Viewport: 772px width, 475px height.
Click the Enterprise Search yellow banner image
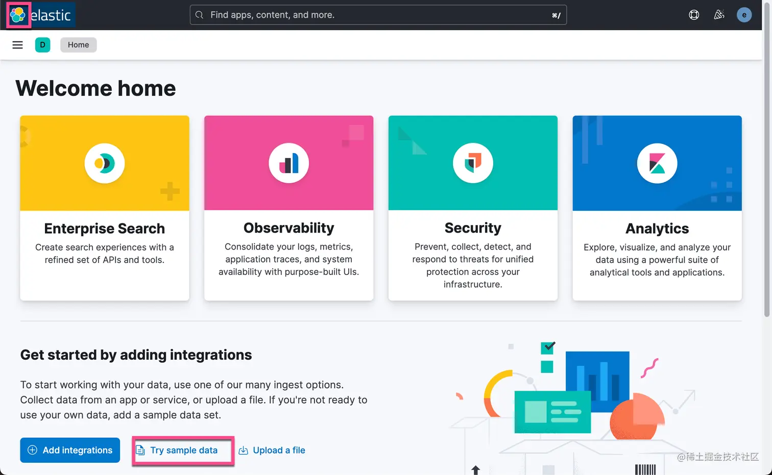(105, 163)
